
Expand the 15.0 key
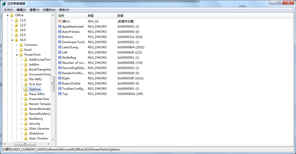tap(12, 35)
